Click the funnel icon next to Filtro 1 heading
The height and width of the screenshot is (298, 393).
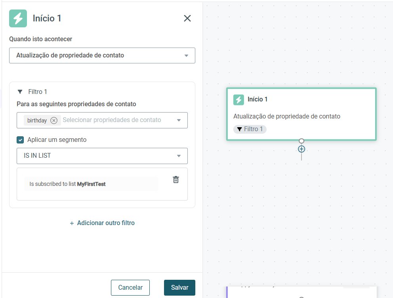(x=20, y=92)
